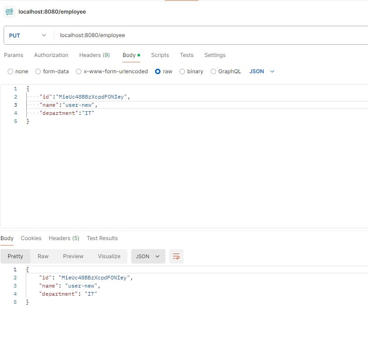Click response line with "id" value
Screen dimensions: 368x340
(86, 278)
